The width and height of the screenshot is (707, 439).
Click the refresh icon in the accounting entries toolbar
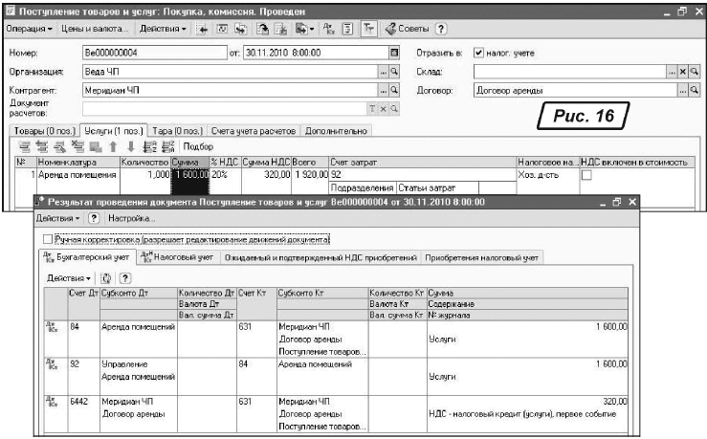tap(105, 276)
